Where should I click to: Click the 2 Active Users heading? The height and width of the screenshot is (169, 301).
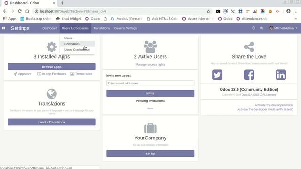coord(150,57)
